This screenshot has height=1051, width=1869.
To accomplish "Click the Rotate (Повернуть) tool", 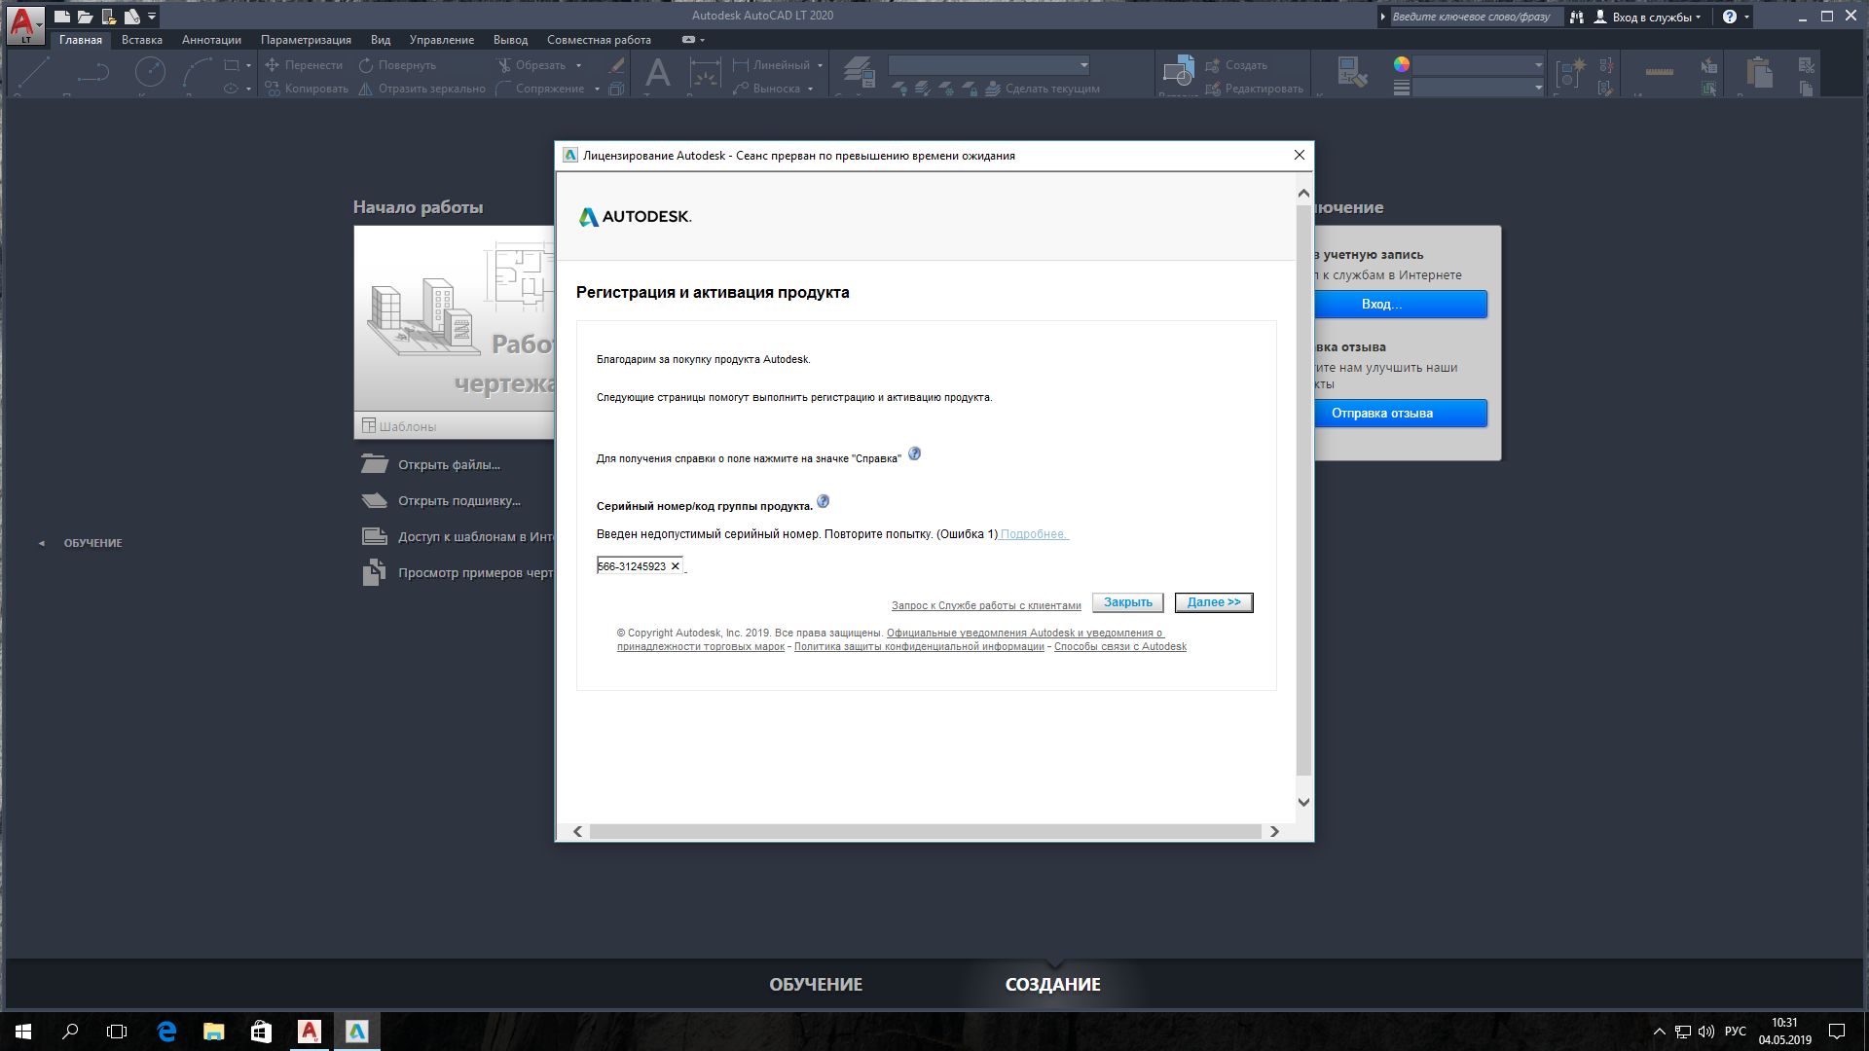I will coord(397,65).
